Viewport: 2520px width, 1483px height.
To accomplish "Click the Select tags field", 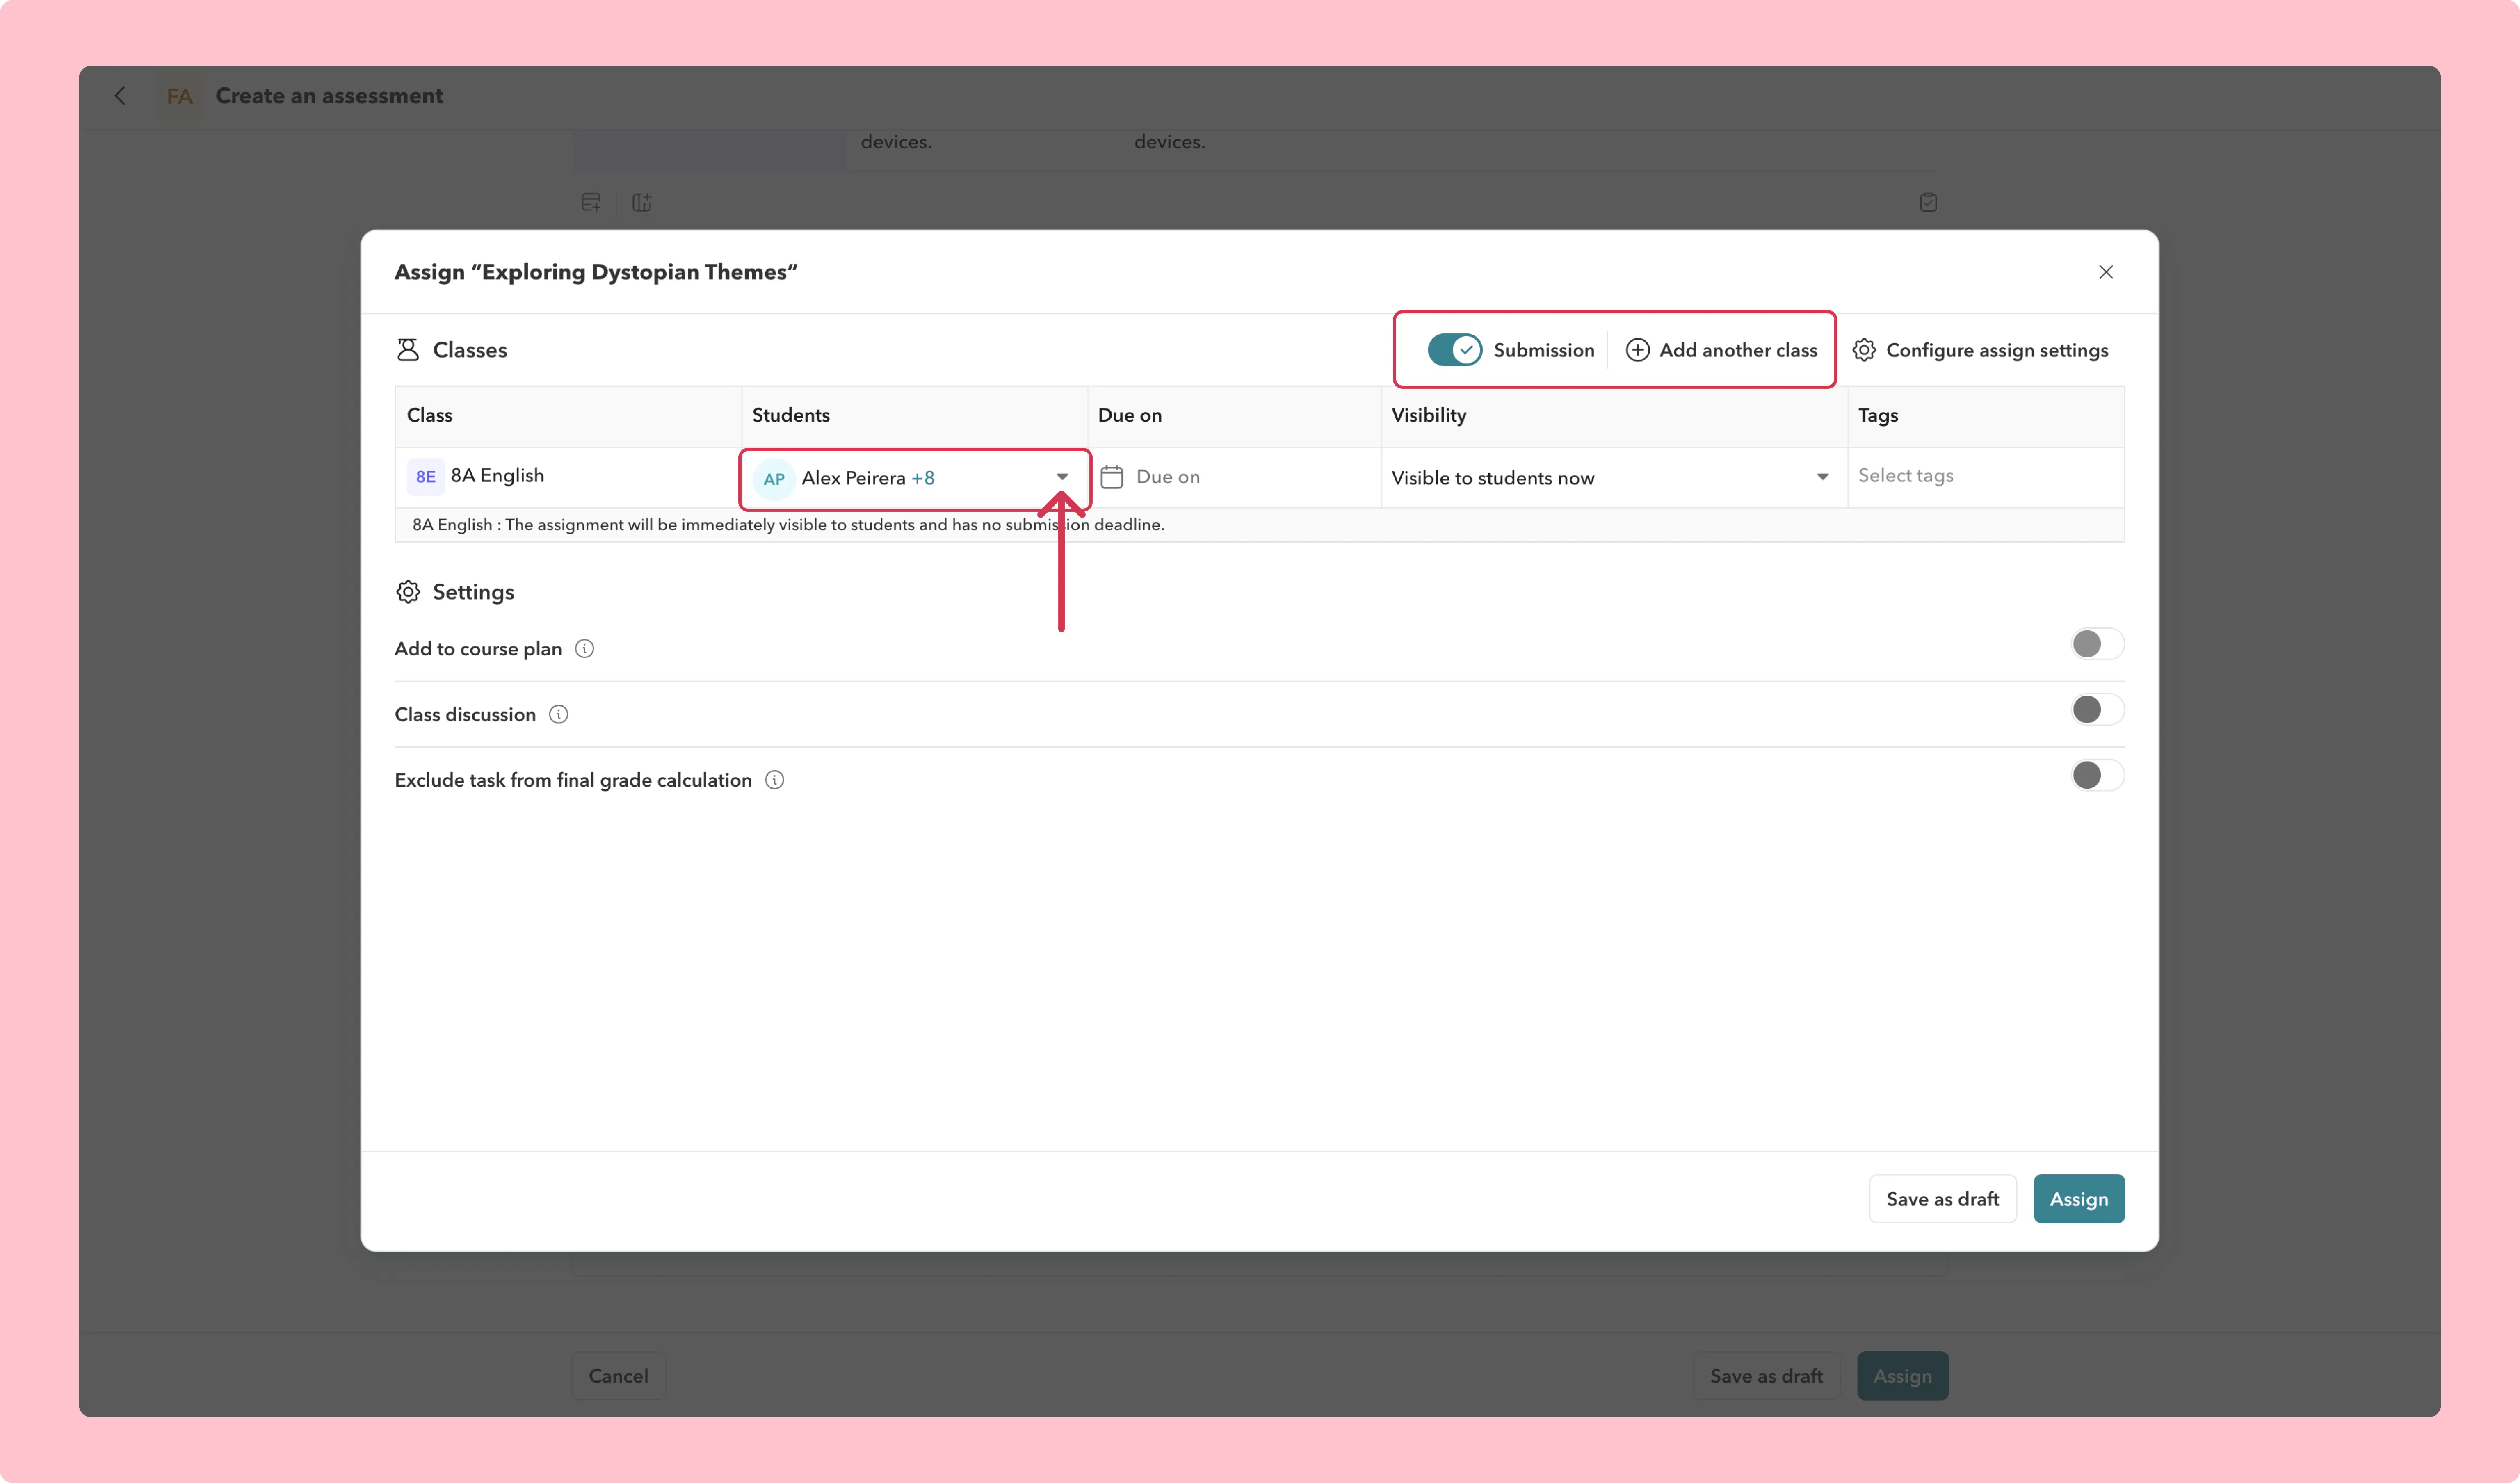I will [1985, 476].
